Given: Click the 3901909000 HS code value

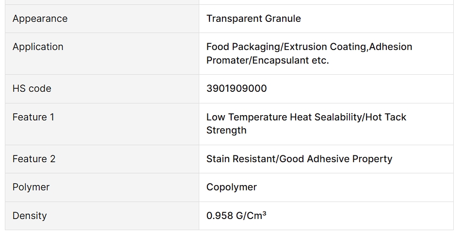Looking at the screenshot, I should coord(236,88).
